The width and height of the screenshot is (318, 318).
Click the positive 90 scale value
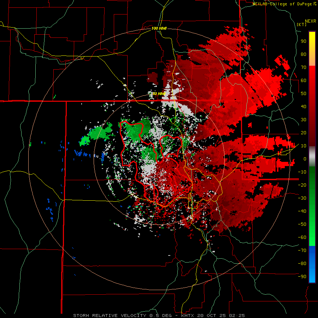304,41
